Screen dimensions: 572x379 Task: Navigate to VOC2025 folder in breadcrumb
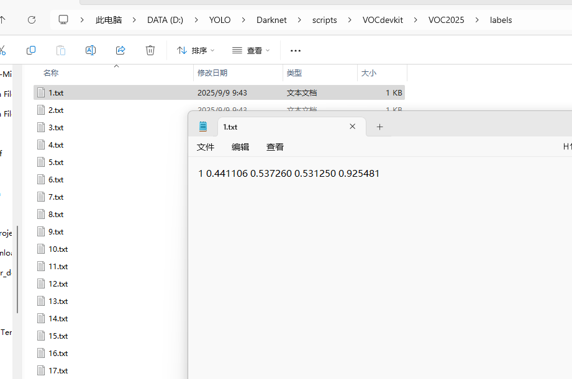[x=446, y=20]
